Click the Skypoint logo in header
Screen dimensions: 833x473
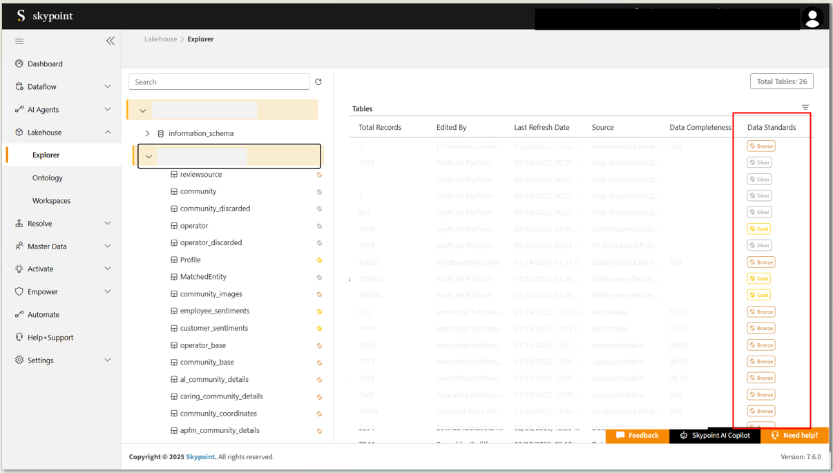[x=45, y=16]
